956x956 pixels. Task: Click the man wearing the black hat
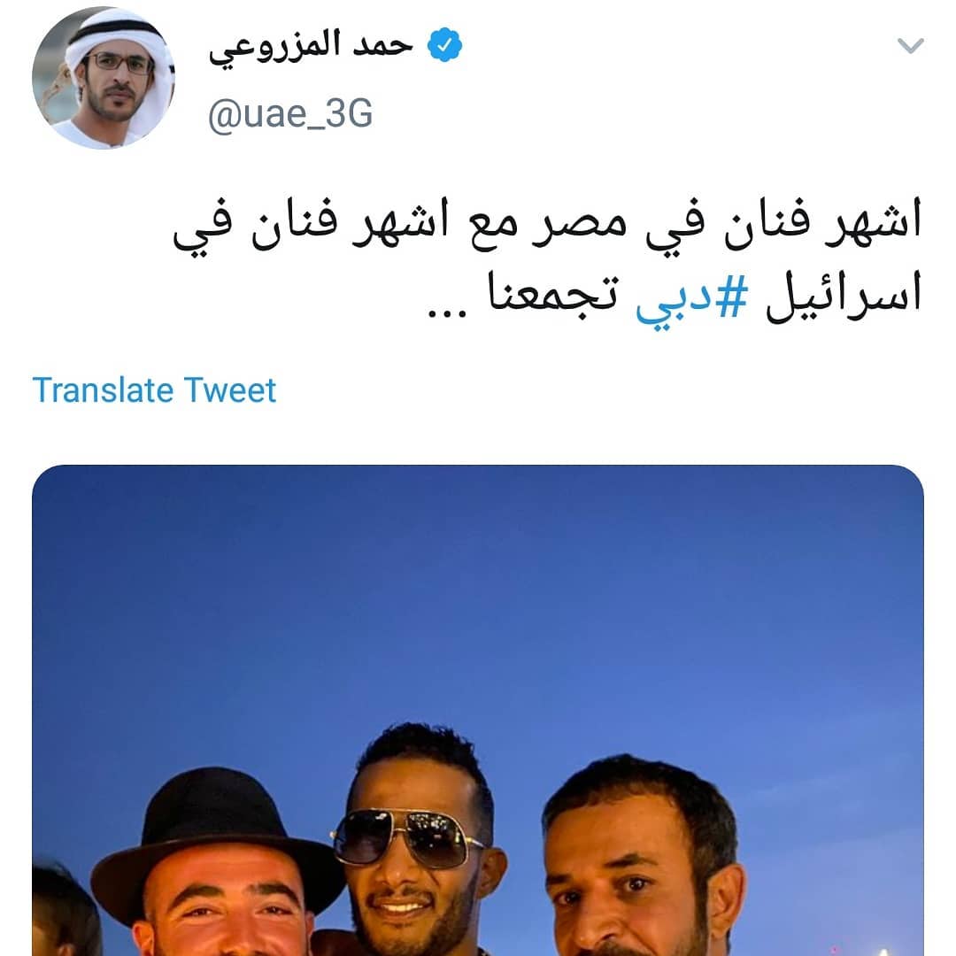tap(220, 866)
